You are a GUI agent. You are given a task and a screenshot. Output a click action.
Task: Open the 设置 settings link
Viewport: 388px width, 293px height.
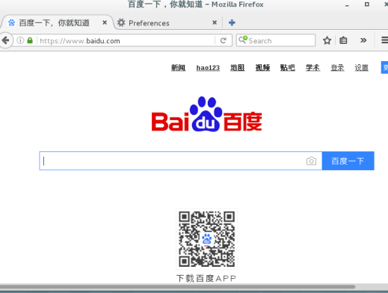pyautogui.click(x=362, y=68)
